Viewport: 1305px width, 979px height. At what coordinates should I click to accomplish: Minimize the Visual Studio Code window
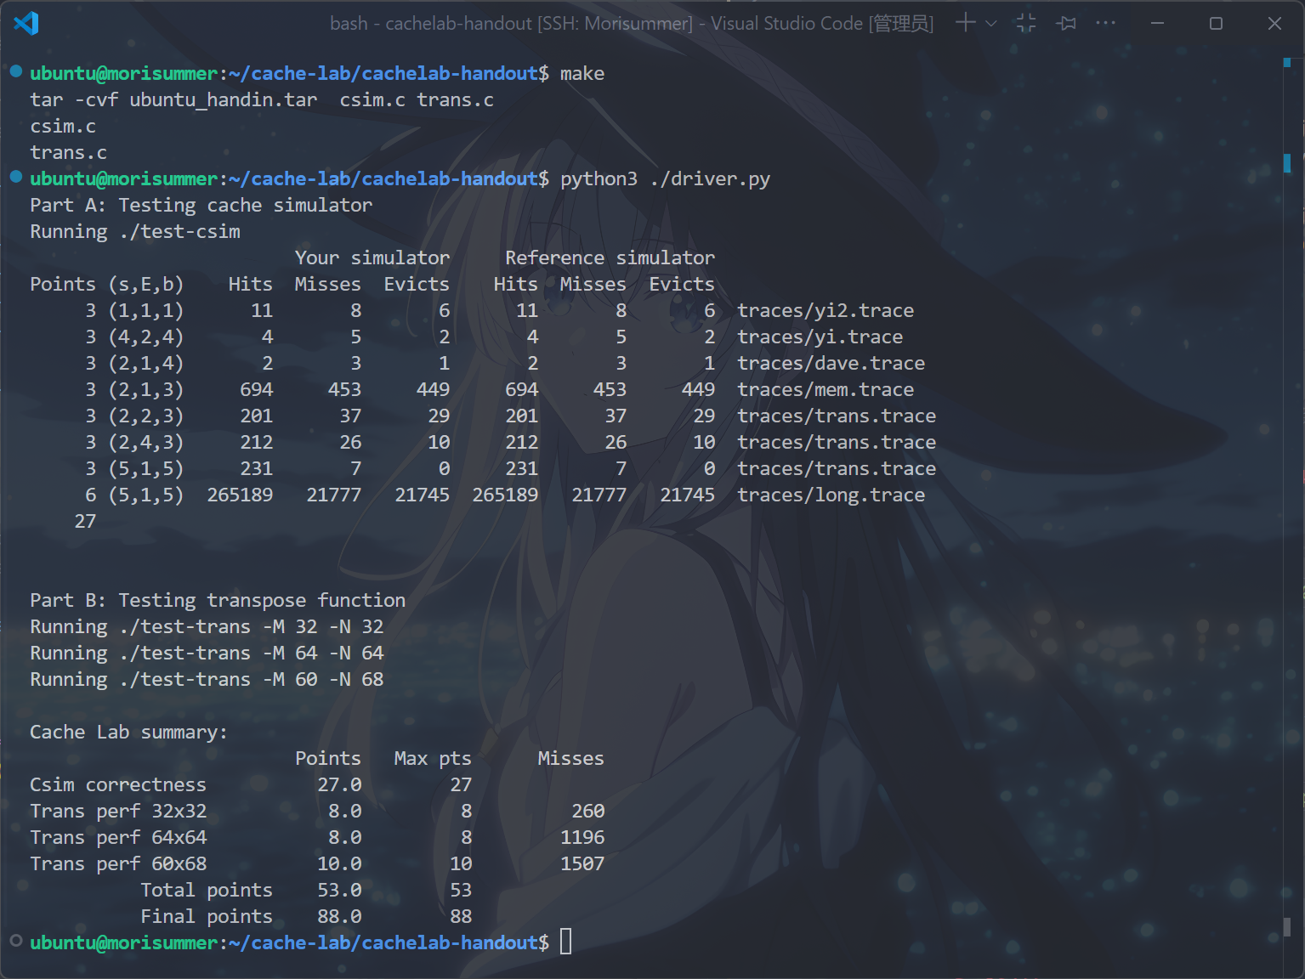coord(1157,23)
